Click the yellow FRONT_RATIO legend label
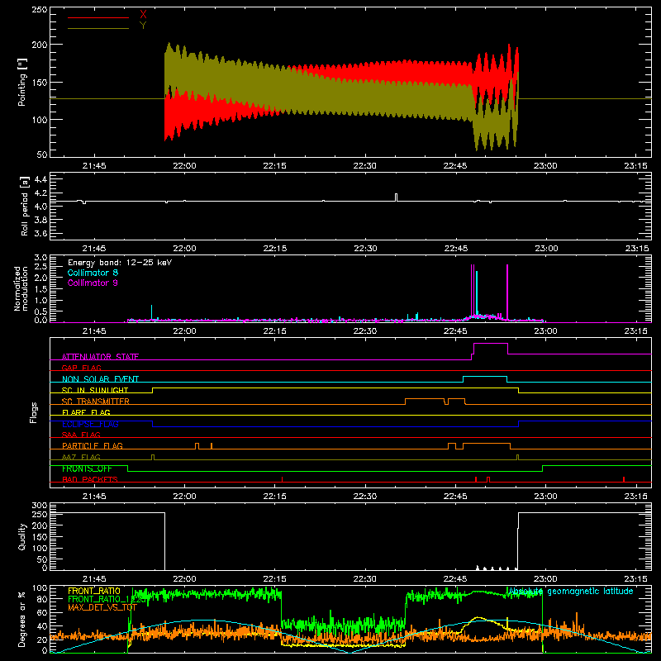 pos(94,591)
